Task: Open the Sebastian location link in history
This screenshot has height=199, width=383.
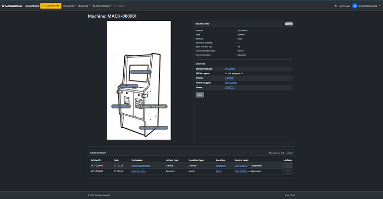Action: [x=221, y=166]
